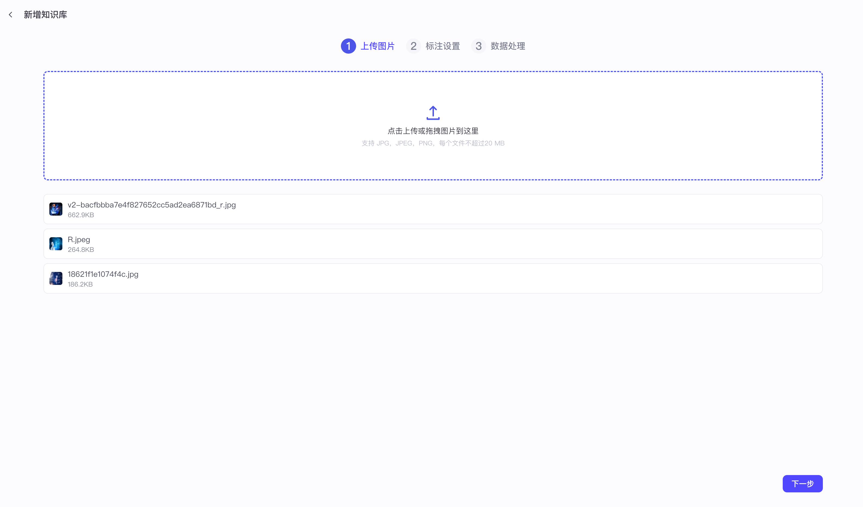Switch to 标注设置 step
This screenshot has width=863, height=507.
click(x=442, y=46)
